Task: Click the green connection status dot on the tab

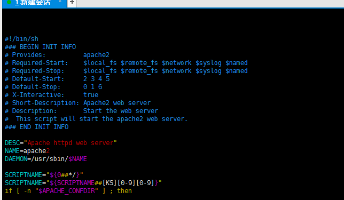Action: click(9, 2)
